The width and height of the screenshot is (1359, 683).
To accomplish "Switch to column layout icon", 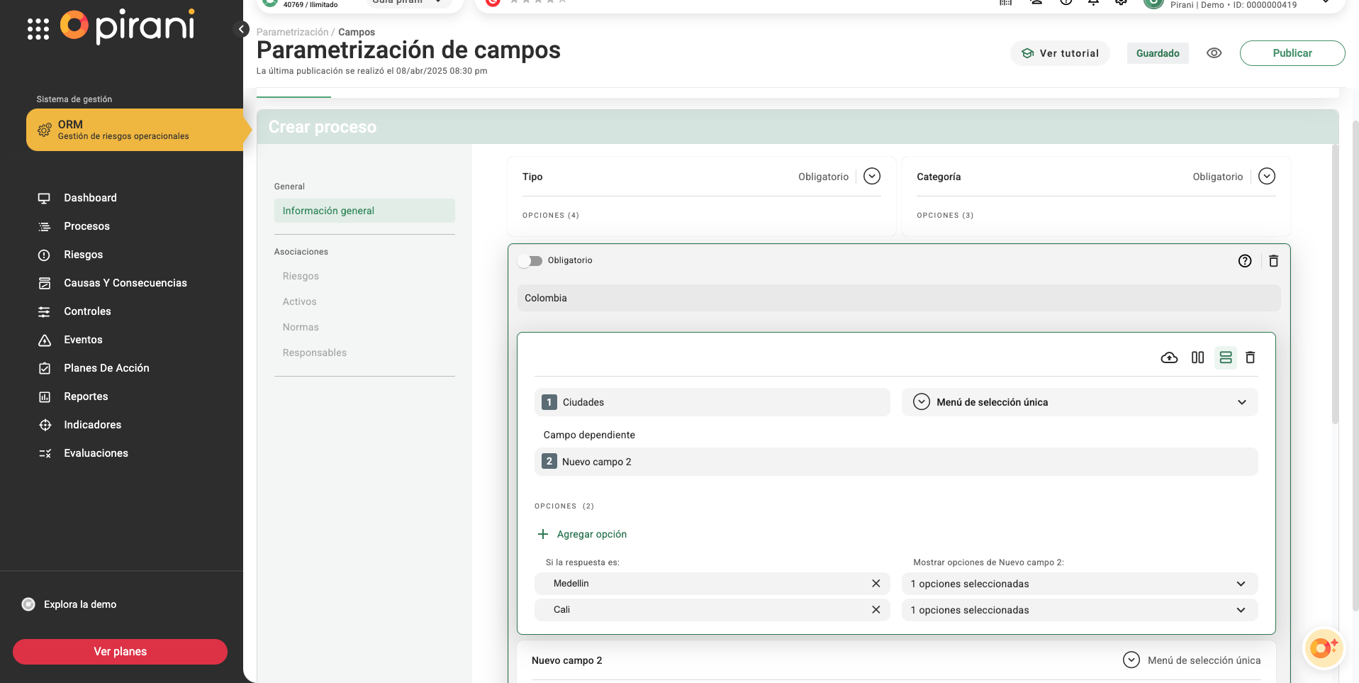I will [x=1197, y=357].
